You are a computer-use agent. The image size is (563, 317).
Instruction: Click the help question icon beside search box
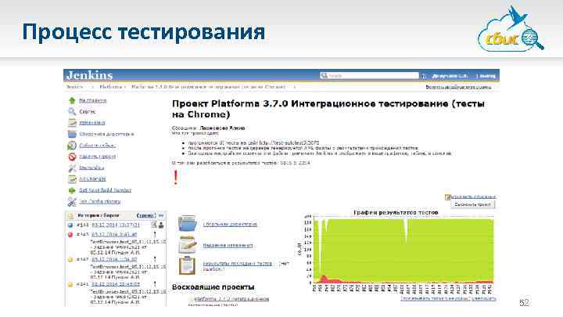coord(424,76)
